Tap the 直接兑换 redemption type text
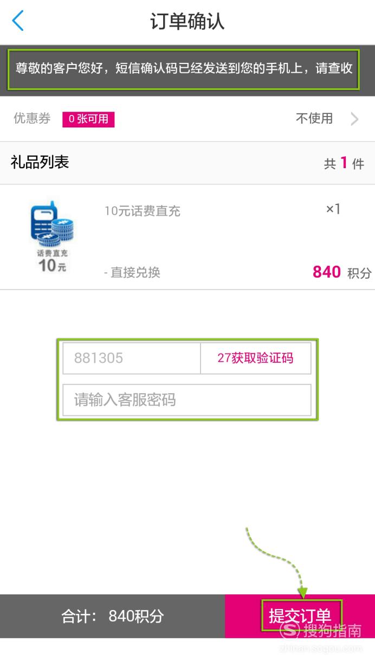This screenshot has height=667, width=375. (132, 272)
